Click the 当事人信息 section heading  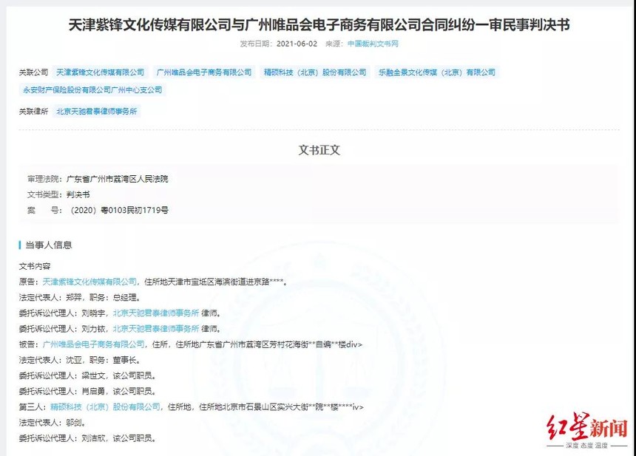click(x=49, y=245)
